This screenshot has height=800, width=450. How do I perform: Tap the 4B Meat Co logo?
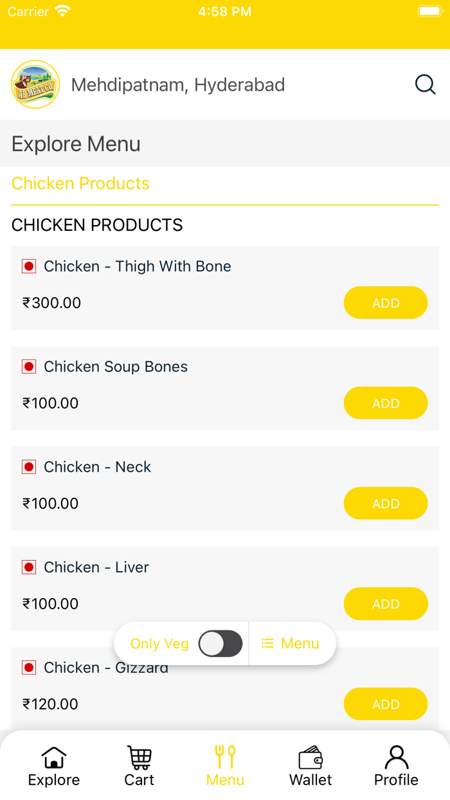[35, 84]
